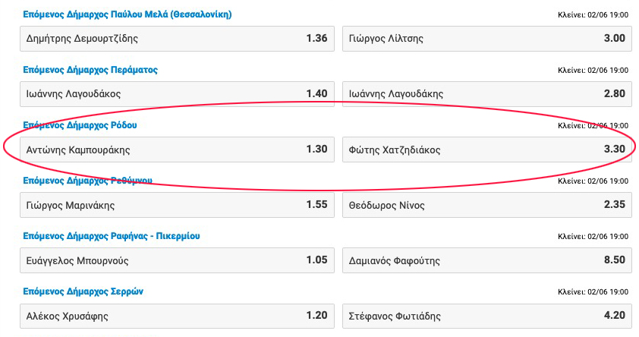This screenshot has width=639, height=337.
Task: Open the Επόμενος Δήμαρχος Παύλου Μελά market heading
Action: point(127,14)
